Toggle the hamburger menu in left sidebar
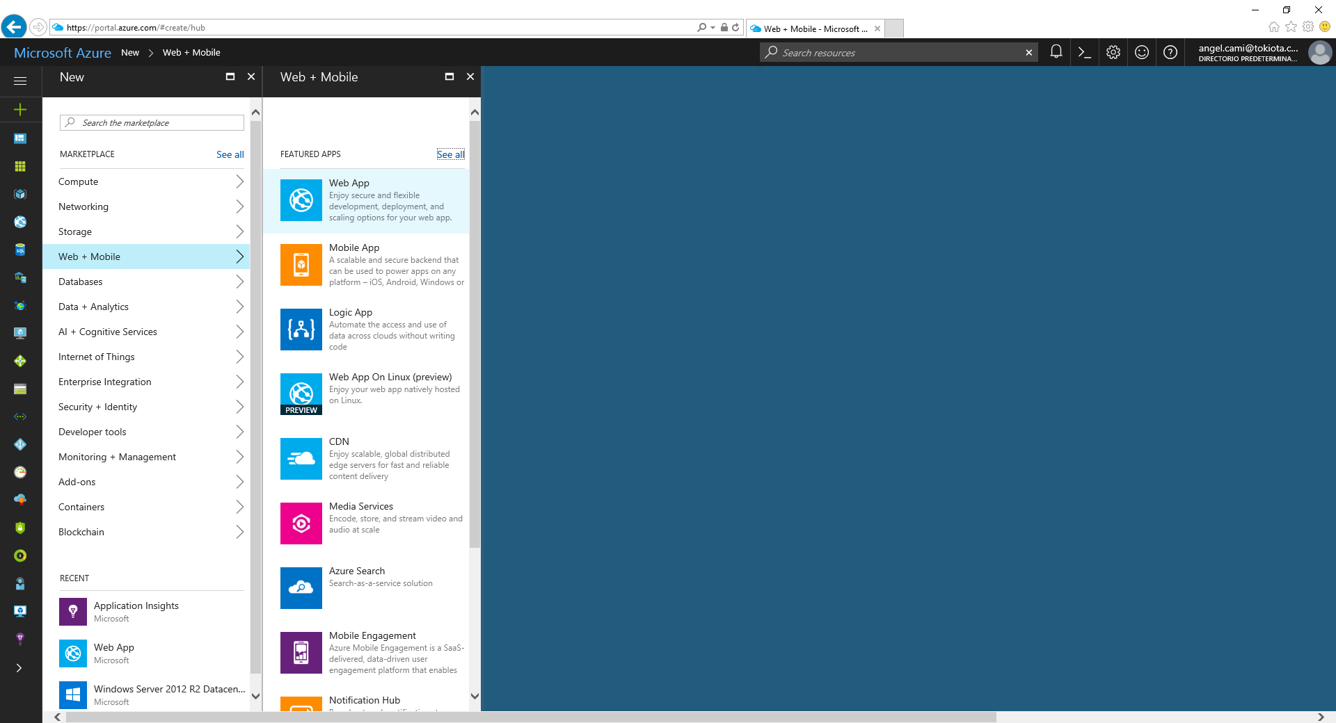The height and width of the screenshot is (723, 1336). pos(20,81)
